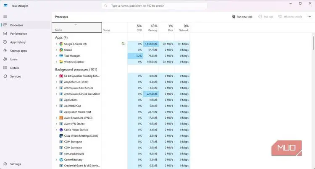Open Settings in the sidebar
Image resolution: width=315 pixels, height=169 pixels.
(x=26, y=164)
